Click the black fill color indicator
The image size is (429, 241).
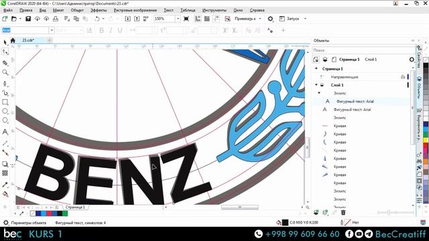tap(285, 222)
